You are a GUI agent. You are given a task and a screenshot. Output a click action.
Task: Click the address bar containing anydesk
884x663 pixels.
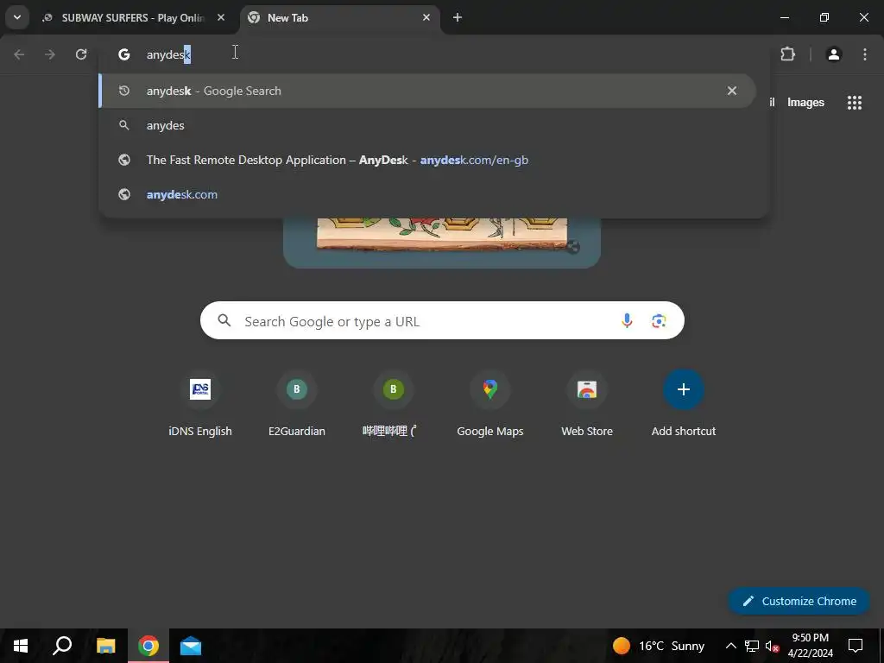pos(434,54)
